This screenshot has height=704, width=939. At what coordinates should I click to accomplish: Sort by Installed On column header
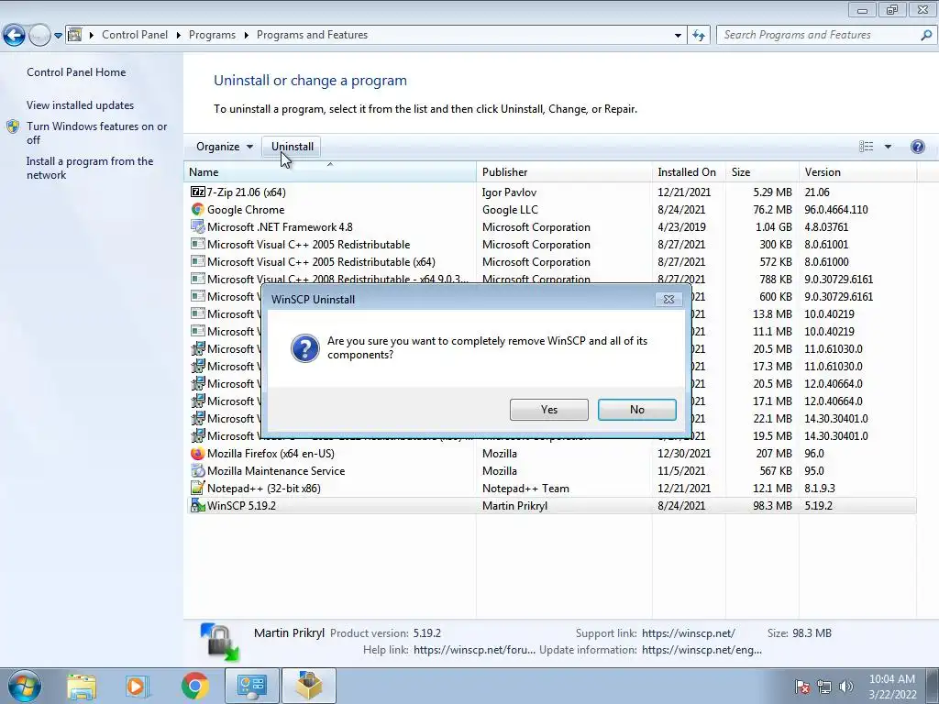pyautogui.click(x=689, y=171)
